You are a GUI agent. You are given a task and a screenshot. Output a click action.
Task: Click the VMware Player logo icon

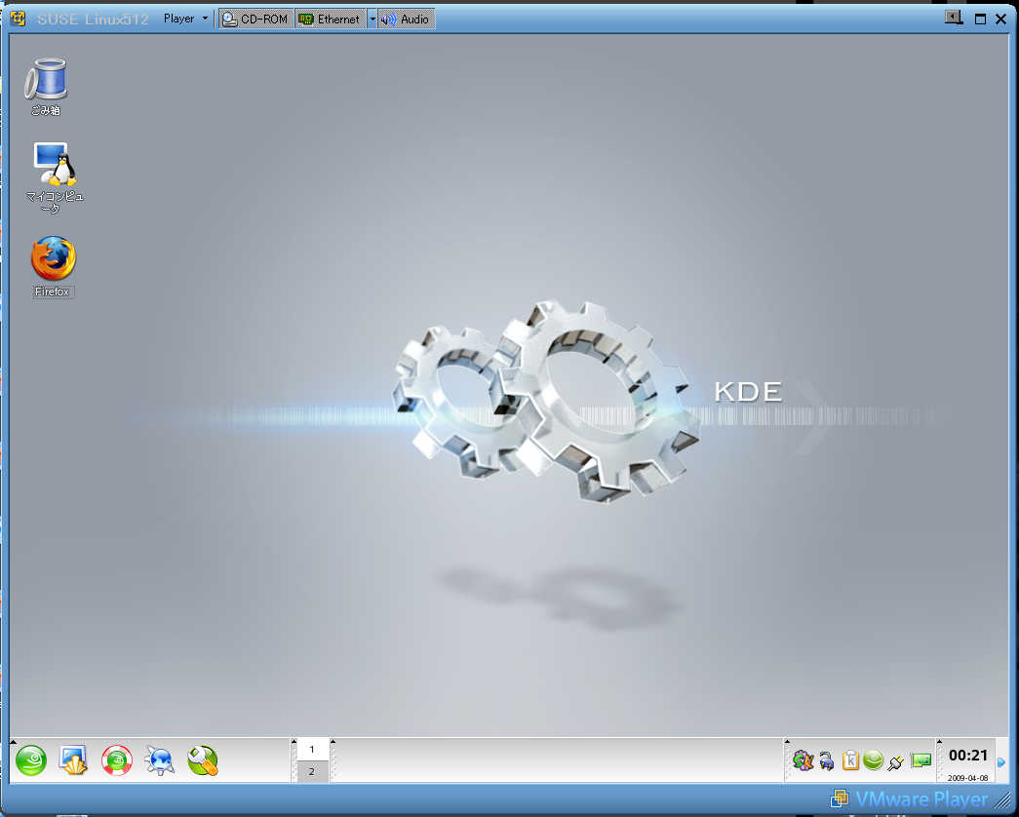point(840,798)
